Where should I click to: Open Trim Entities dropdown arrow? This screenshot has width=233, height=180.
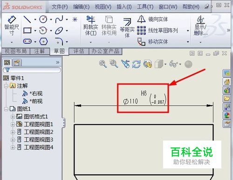[91, 42]
